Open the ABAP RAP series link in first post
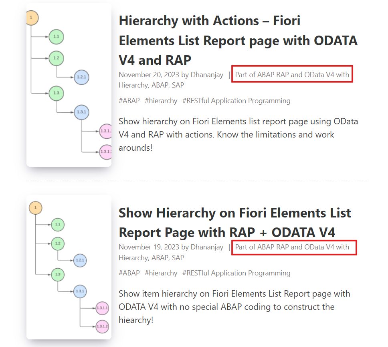The image size is (388, 347). (292, 74)
